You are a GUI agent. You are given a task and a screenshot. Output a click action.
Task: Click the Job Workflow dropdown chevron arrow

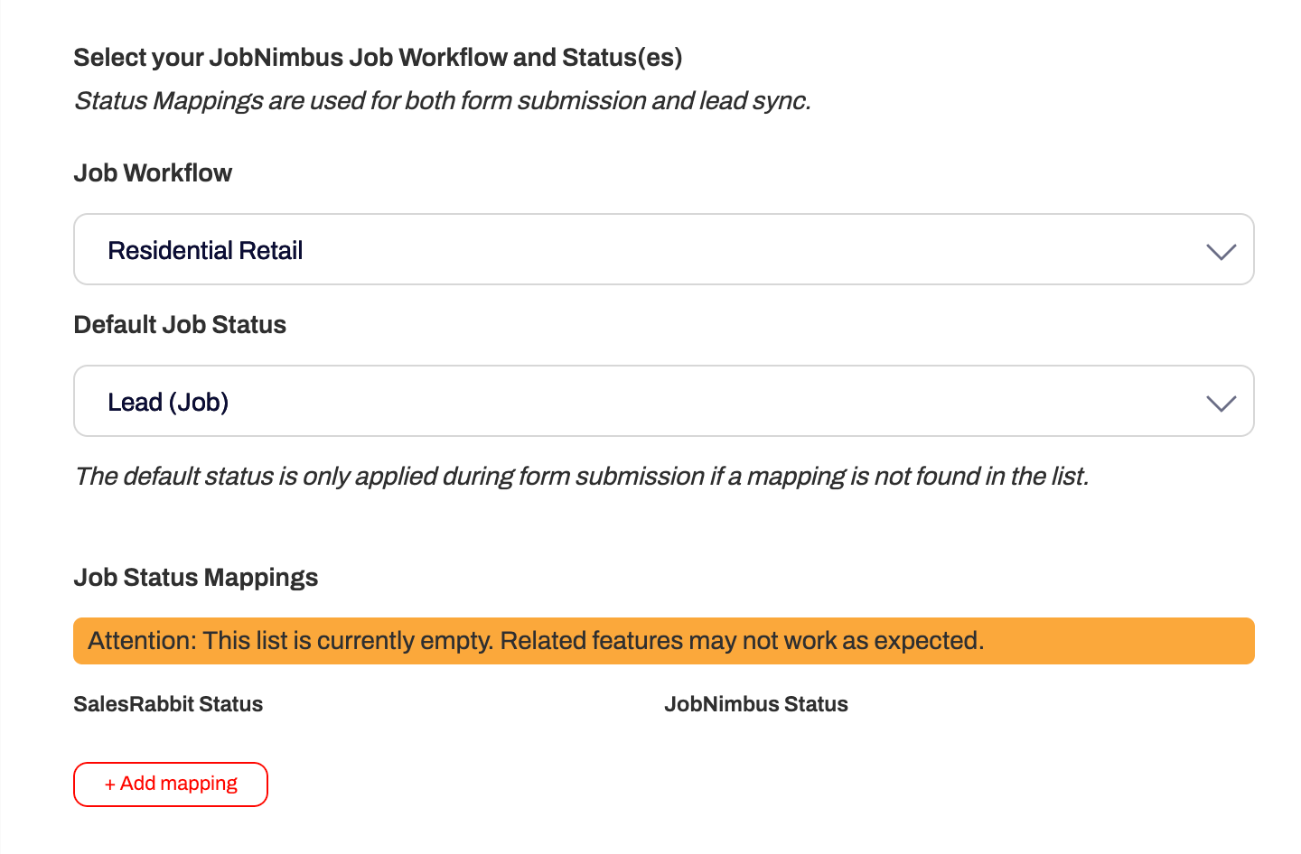click(1221, 252)
